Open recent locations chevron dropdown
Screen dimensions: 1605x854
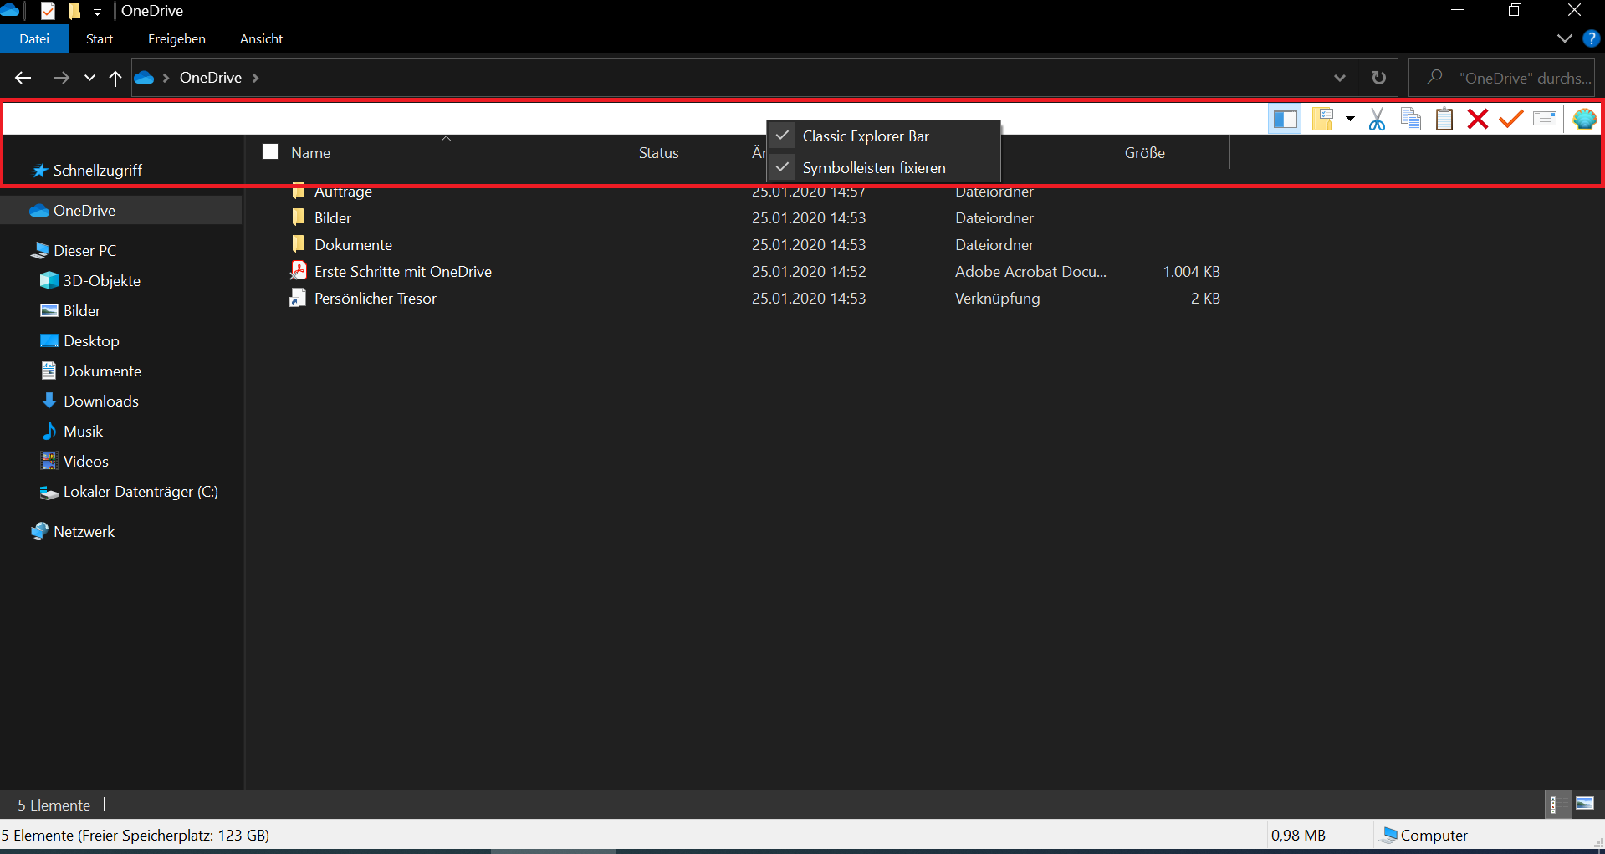pyautogui.click(x=89, y=78)
